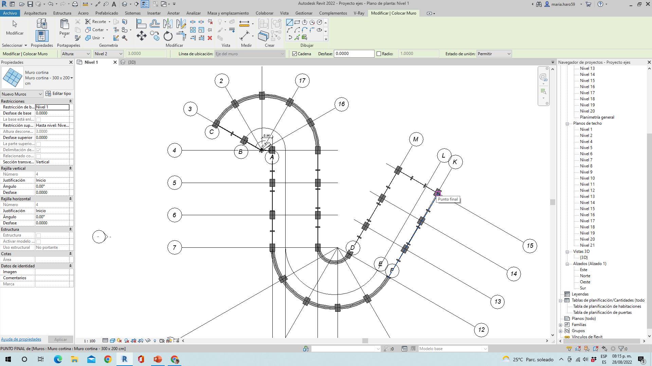Choose the Line draw tool
The image size is (652, 366).
tap(289, 22)
